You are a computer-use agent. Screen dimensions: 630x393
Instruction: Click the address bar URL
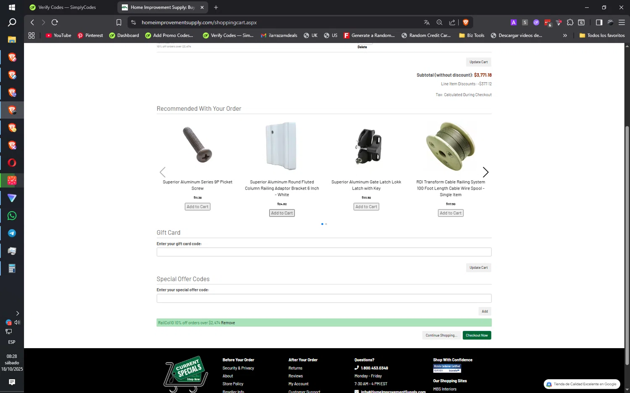(x=199, y=22)
